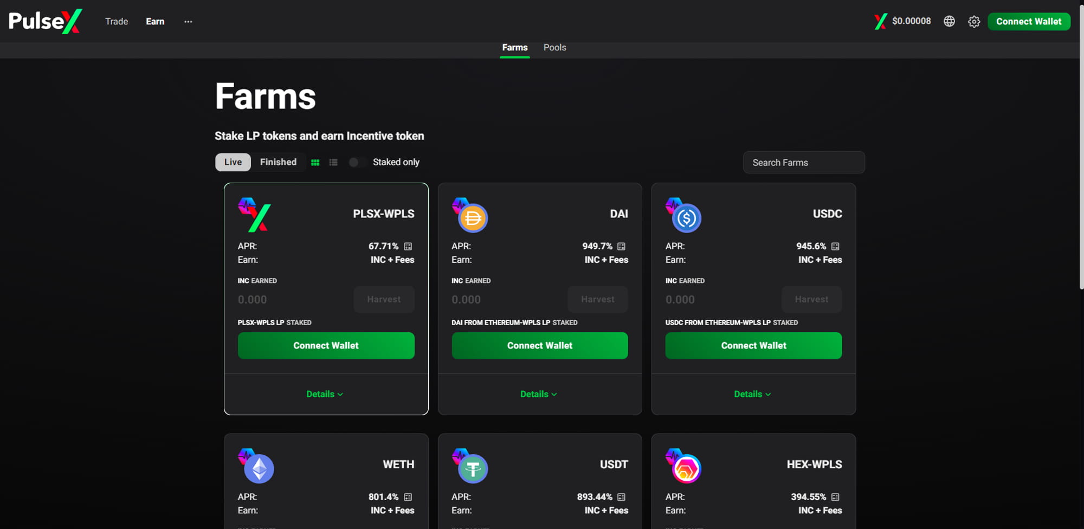Click the Search Farms input field
The image size is (1084, 529).
pos(804,163)
